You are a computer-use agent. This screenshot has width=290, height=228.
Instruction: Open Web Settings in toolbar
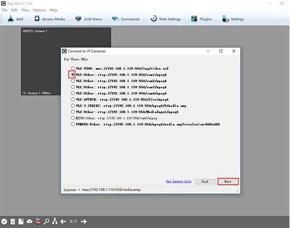click(x=165, y=19)
